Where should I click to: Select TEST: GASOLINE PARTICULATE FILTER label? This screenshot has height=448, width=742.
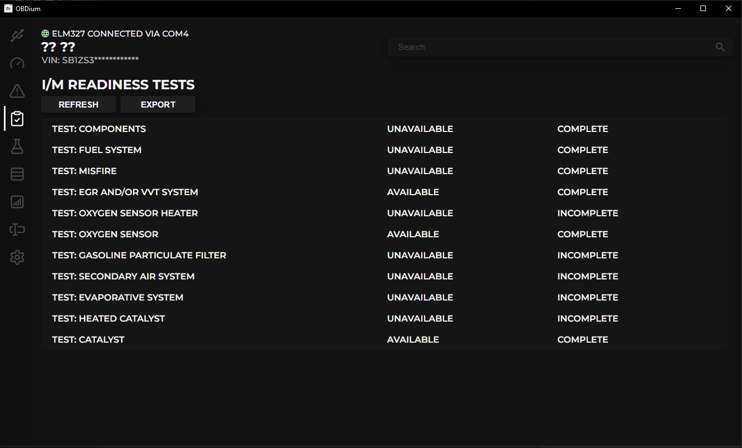tap(139, 255)
